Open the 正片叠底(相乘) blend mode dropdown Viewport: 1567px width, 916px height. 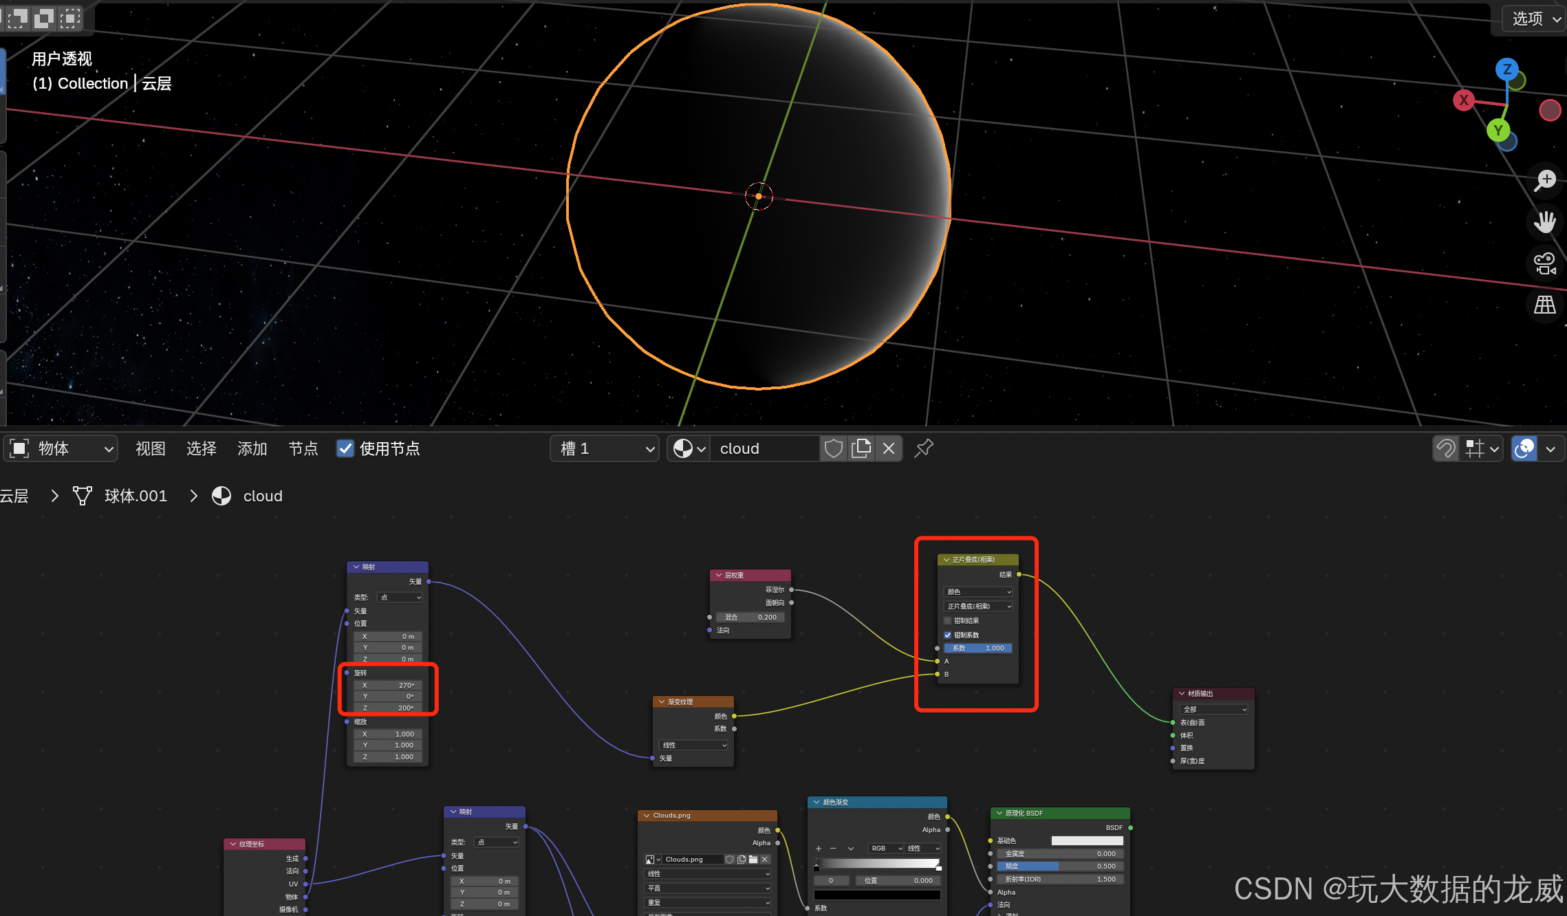tap(978, 606)
